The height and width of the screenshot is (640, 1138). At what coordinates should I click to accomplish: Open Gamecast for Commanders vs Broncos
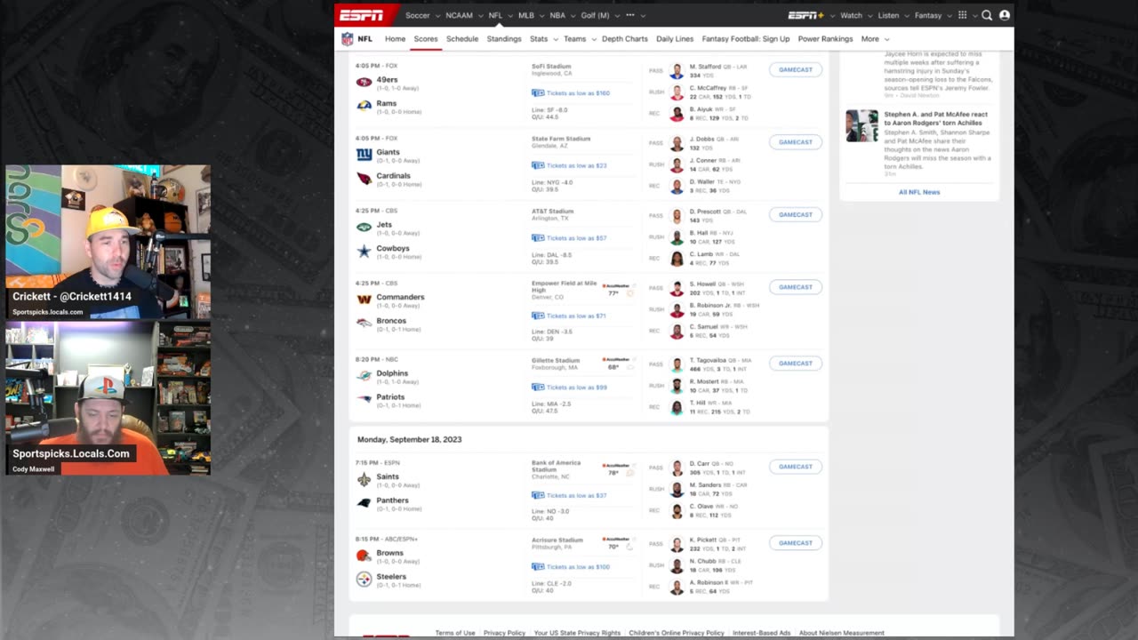tap(796, 287)
